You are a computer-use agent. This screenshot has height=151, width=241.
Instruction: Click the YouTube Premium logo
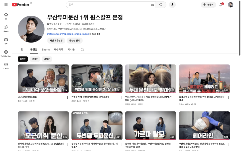21,5
